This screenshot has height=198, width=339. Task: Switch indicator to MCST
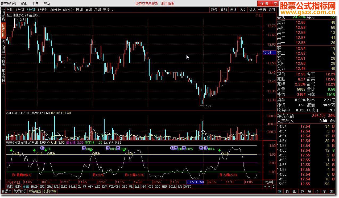[187, 187]
